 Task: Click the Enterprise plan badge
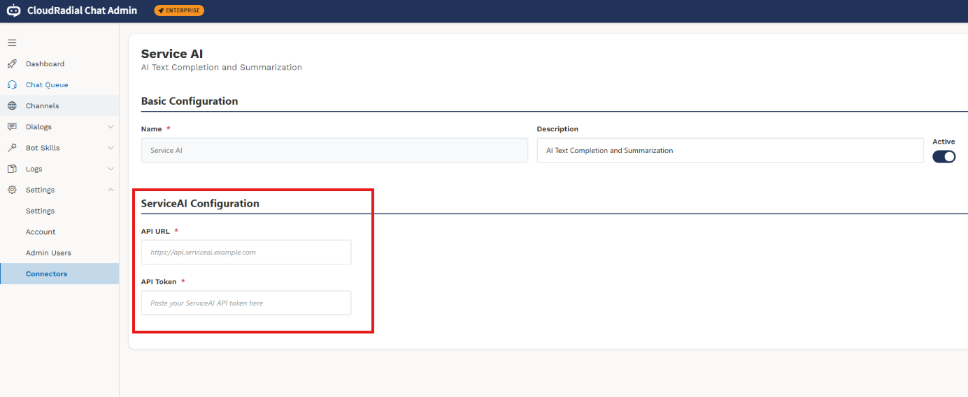coord(179,10)
